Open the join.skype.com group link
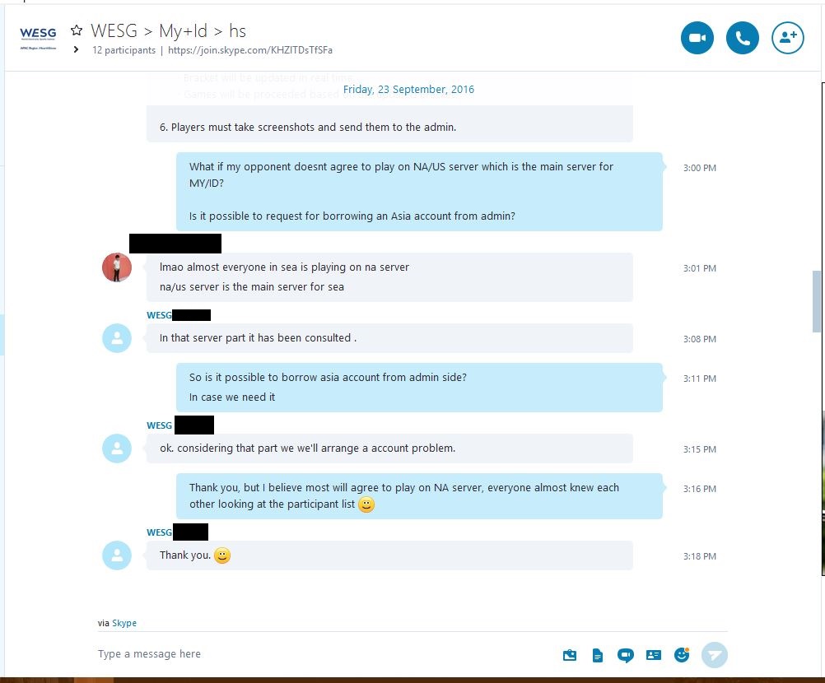The height and width of the screenshot is (683, 825). click(250, 50)
